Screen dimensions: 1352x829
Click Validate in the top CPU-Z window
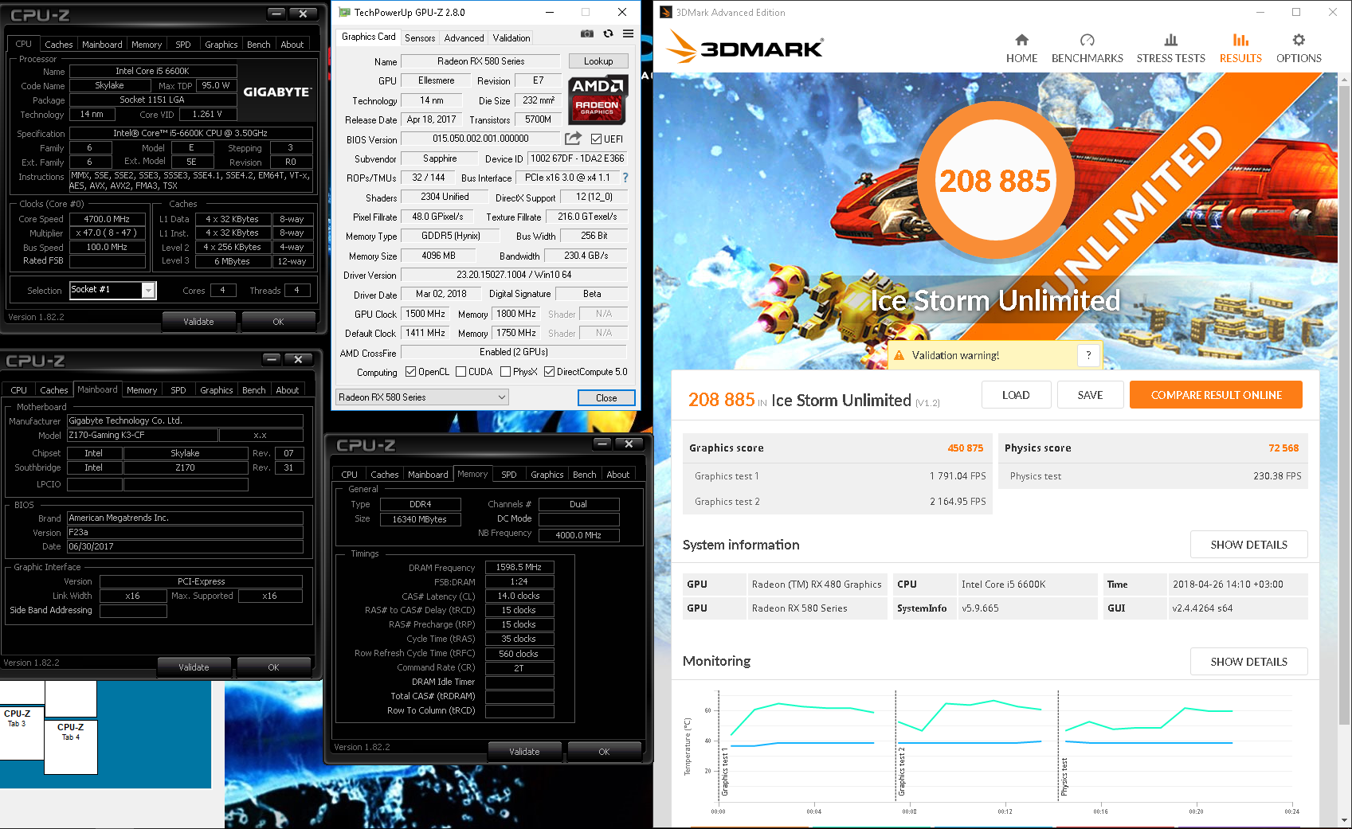point(198,322)
